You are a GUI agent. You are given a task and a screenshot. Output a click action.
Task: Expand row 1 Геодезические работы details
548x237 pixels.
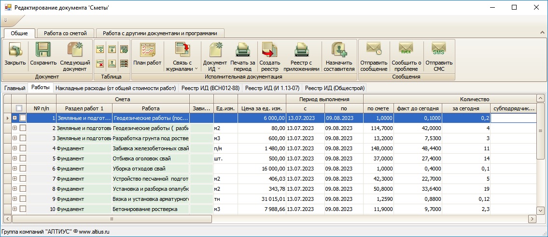tap(15, 118)
